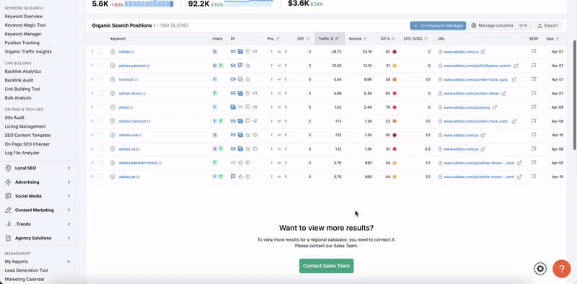Image resolution: width=577 pixels, height=284 pixels.
Task: Sort by CPC (USD) column sort icon
Action: [x=426, y=39]
